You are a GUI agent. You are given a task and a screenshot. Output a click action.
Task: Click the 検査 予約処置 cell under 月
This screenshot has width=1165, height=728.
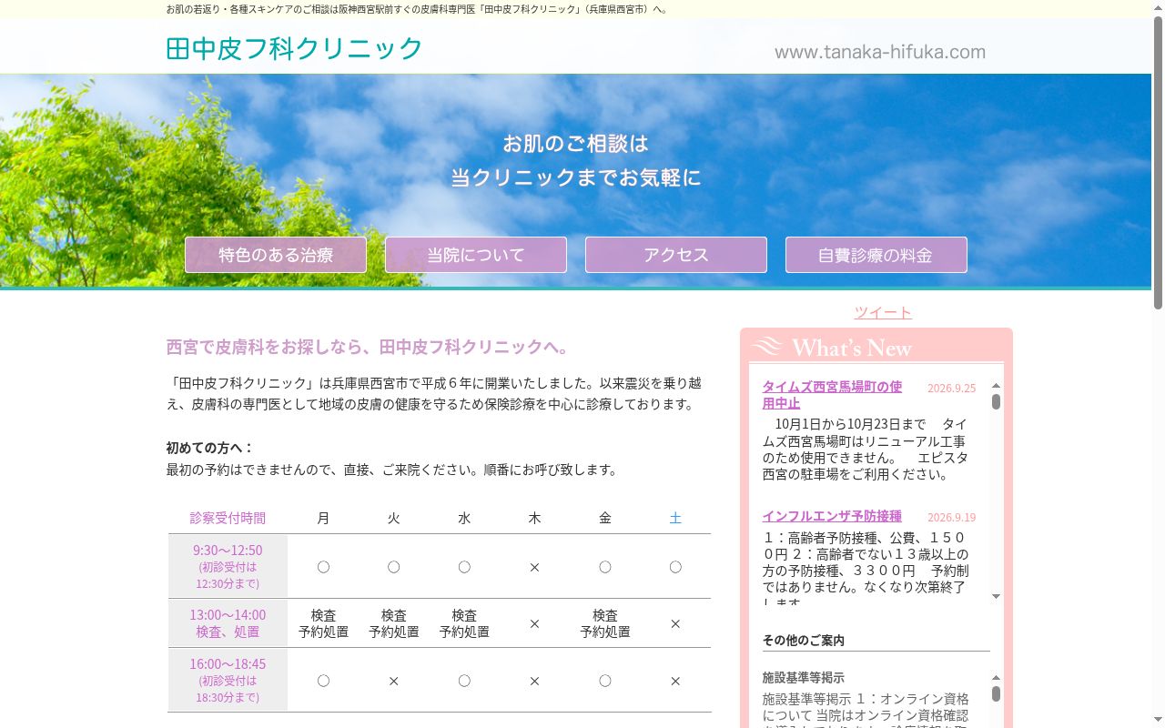click(323, 623)
